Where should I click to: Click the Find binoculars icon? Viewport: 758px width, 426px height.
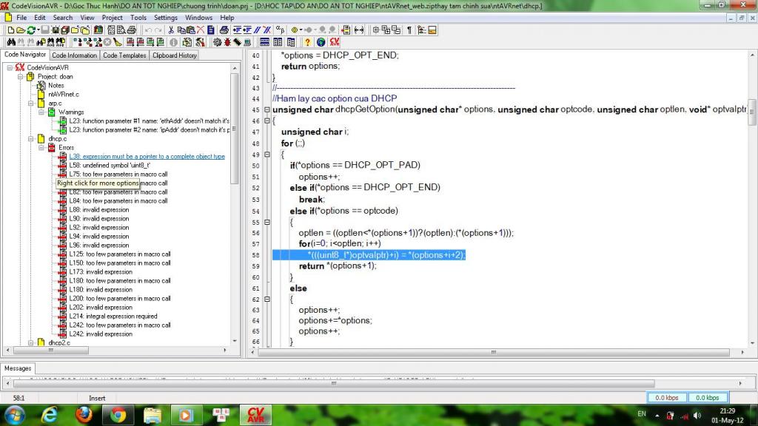(11, 42)
